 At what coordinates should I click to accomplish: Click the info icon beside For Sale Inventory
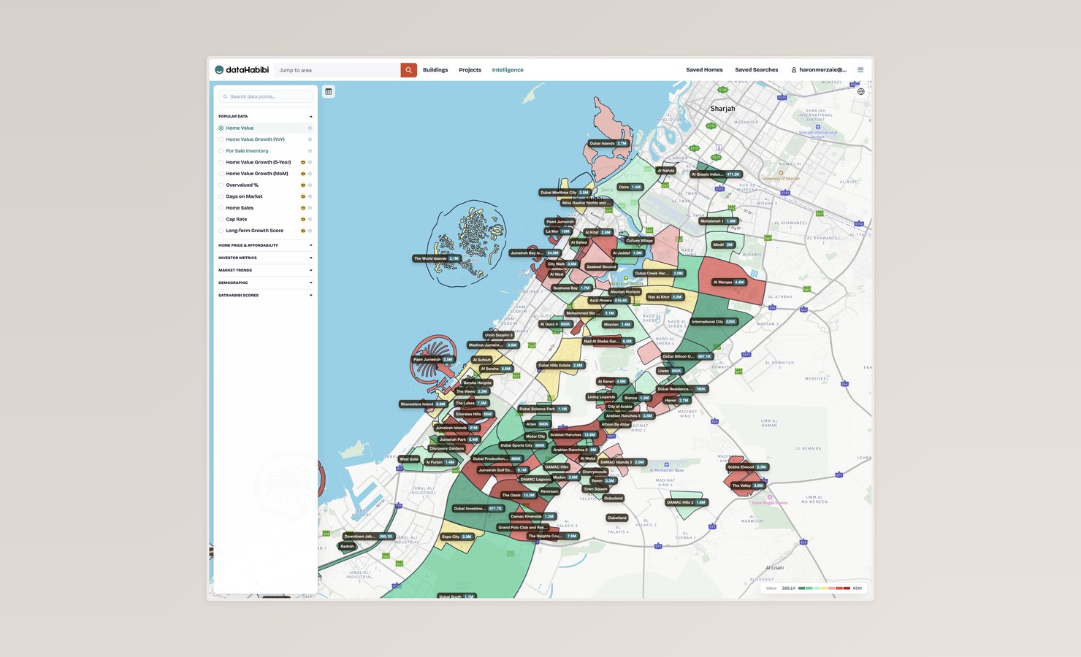310,151
